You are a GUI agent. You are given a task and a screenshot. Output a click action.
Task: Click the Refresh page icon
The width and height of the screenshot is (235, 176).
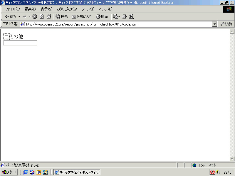tap(41, 17)
